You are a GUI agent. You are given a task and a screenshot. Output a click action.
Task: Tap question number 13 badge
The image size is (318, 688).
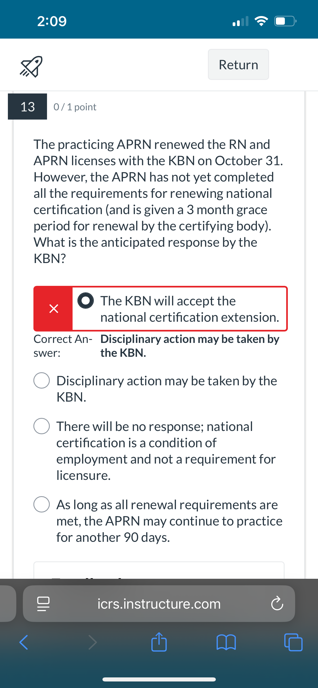click(27, 107)
